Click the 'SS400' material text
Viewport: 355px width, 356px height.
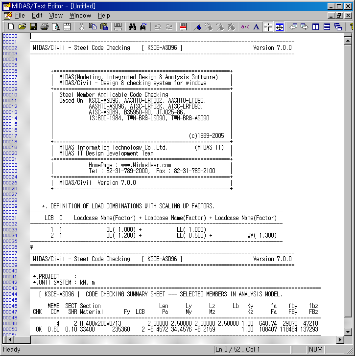point(87,329)
